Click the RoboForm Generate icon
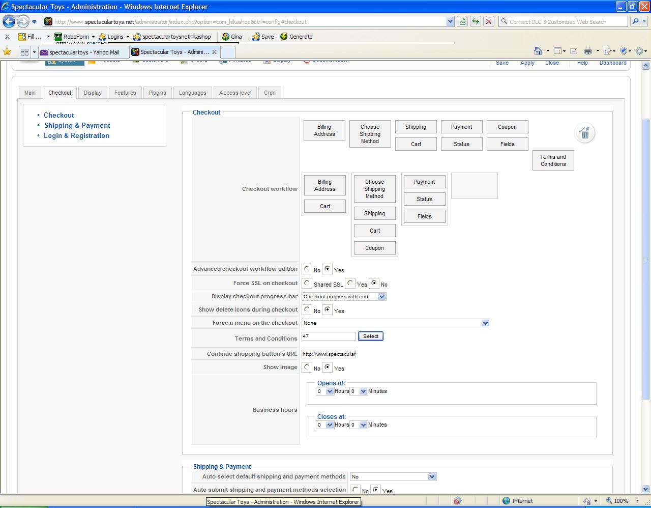 click(284, 37)
